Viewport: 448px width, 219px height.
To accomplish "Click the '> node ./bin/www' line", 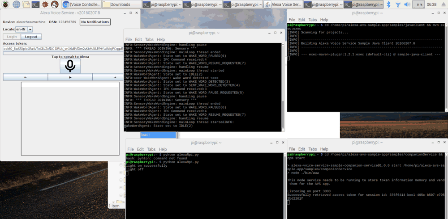I will click(x=303, y=173).
